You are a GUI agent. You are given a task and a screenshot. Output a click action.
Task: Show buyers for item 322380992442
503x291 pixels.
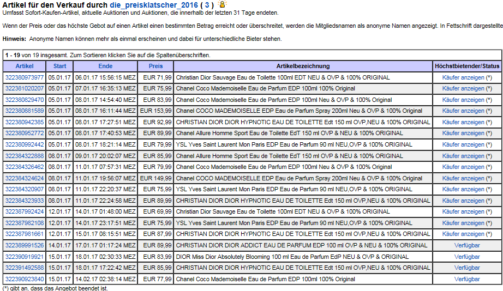463,144
